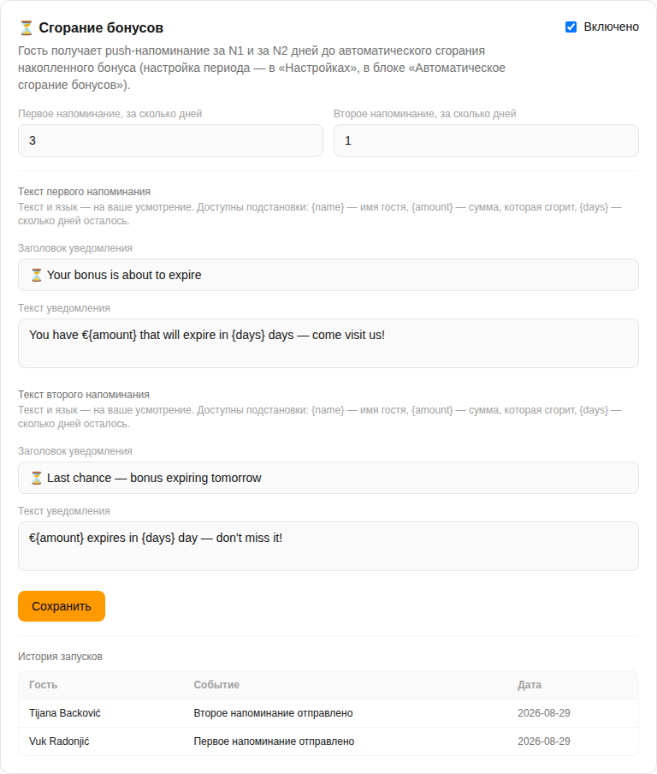Click hourglass emoji in 'Last chance' field
This screenshot has height=774, width=657.
pyautogui.click(x=37, y=478)
